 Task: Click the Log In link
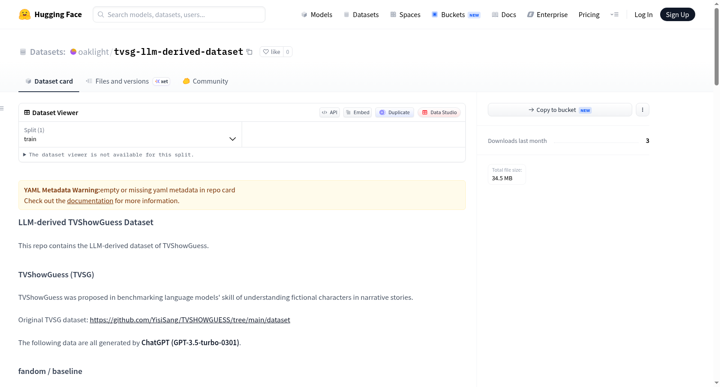click(x=643, y=14)
